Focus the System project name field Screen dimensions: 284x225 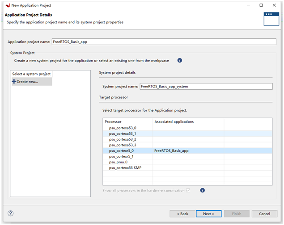(x=206, y=87)
